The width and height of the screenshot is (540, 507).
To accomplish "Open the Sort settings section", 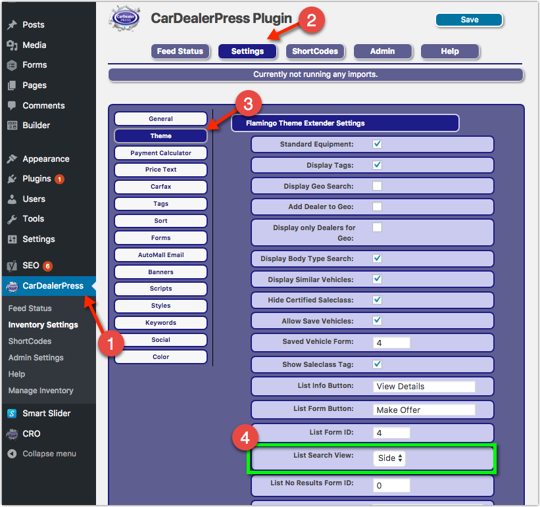I will click(x=161, y=221).
